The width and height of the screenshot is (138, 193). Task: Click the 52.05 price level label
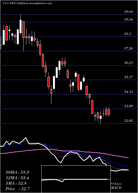point(129,120)
